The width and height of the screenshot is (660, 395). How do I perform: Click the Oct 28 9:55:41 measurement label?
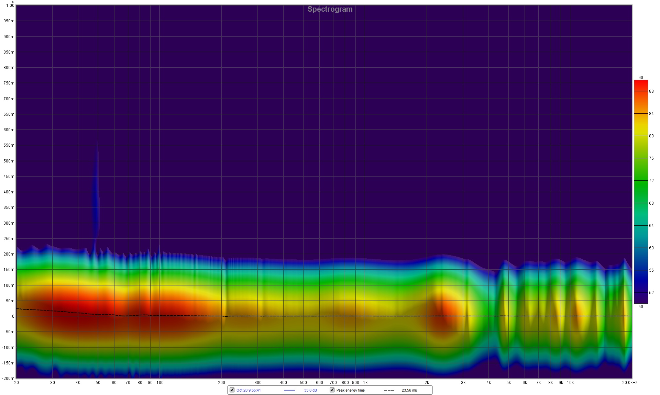[249, 390]
